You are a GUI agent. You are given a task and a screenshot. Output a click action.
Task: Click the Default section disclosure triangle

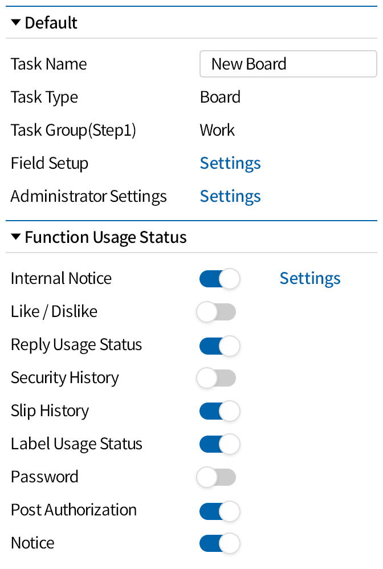15,22
